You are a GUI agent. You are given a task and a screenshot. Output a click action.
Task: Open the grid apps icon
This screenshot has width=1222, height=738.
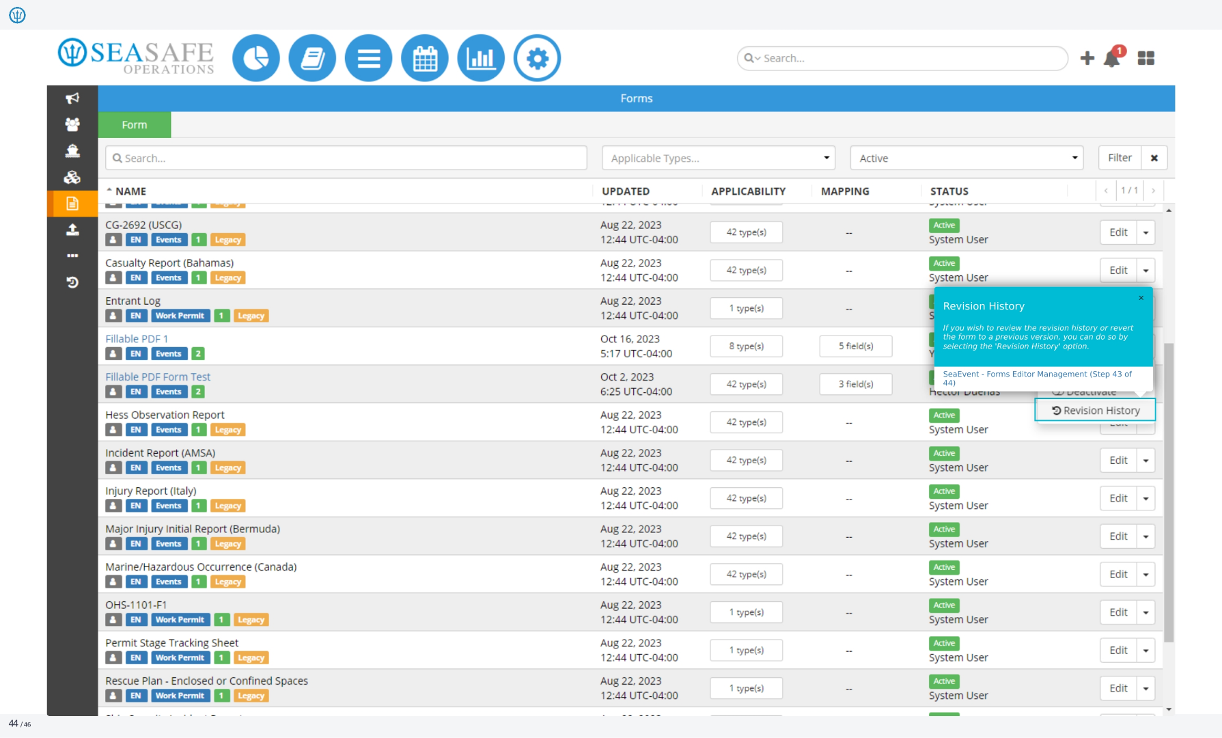click(1146, 58)
